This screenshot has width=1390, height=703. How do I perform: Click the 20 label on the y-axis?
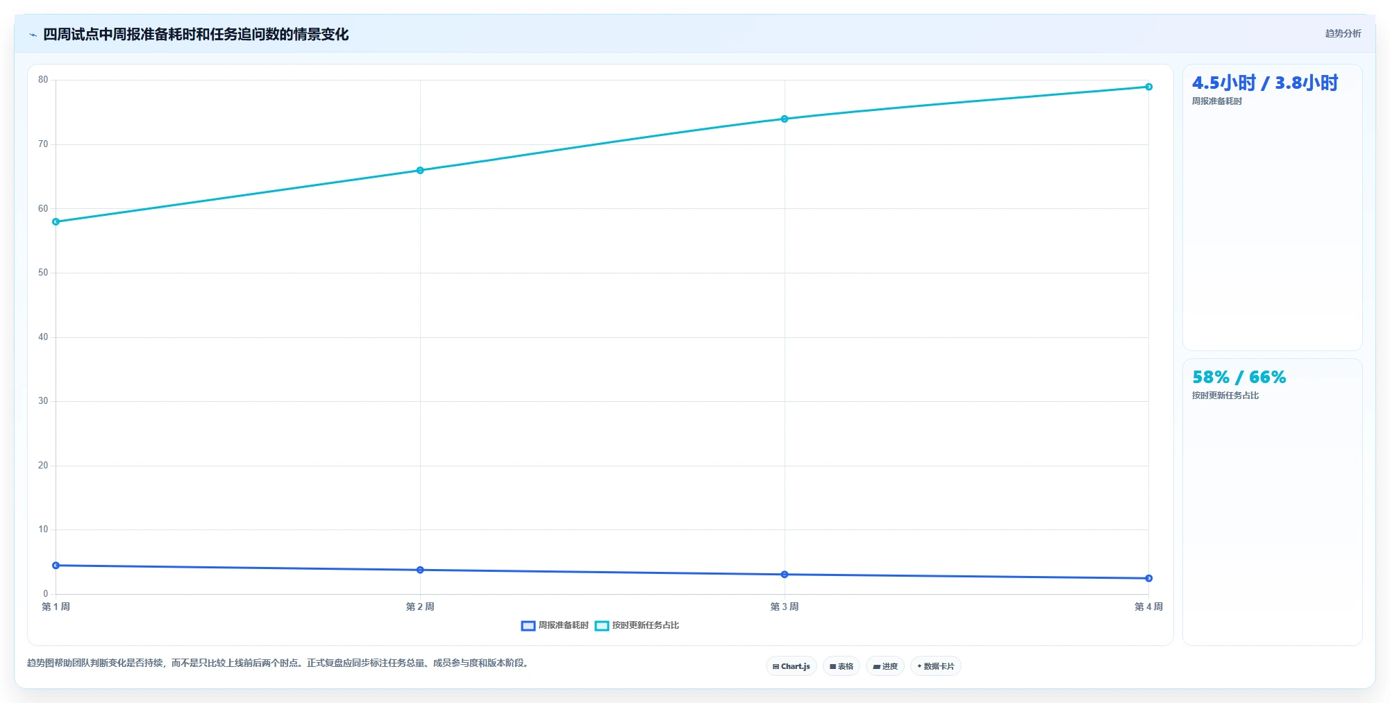pos(43,466)
